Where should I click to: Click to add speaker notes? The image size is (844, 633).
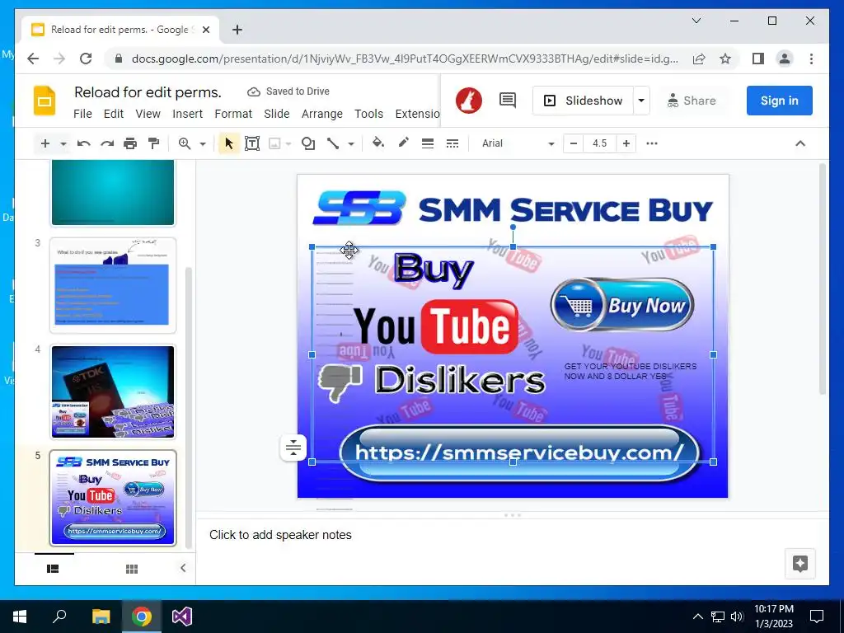pyautogui.click(x=280, y=535)
